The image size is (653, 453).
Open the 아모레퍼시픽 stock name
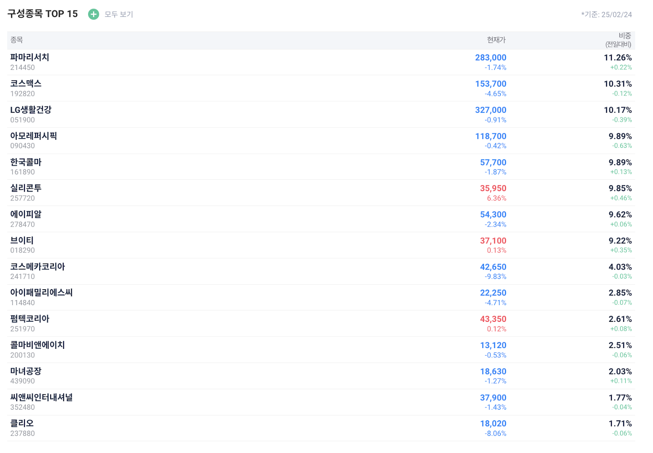click(x=33, y=136)
